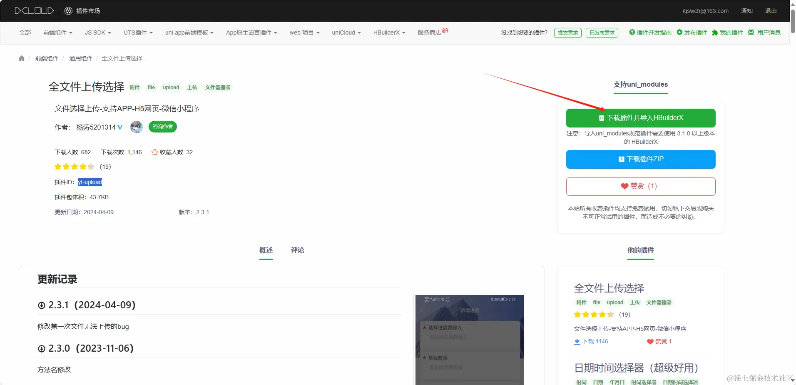The height and width of the screenshot is (385, 796).
Task: Click the 提交需求 button
Action: pyautogui.click(x=568, y=33)
